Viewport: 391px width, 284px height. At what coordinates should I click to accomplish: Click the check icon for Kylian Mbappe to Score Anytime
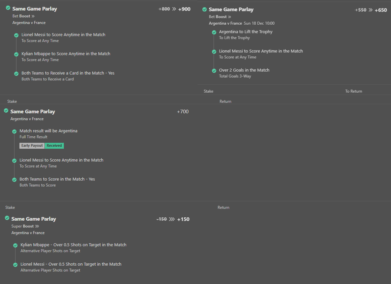16,54
